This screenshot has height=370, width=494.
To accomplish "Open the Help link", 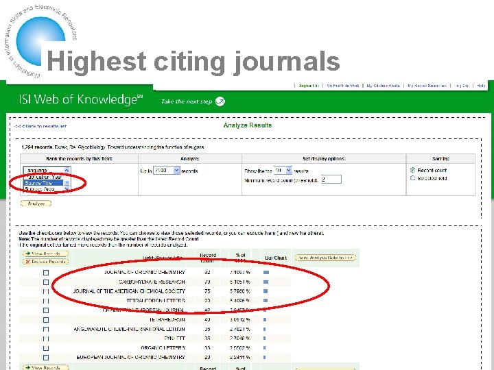I will coord(481,86).
